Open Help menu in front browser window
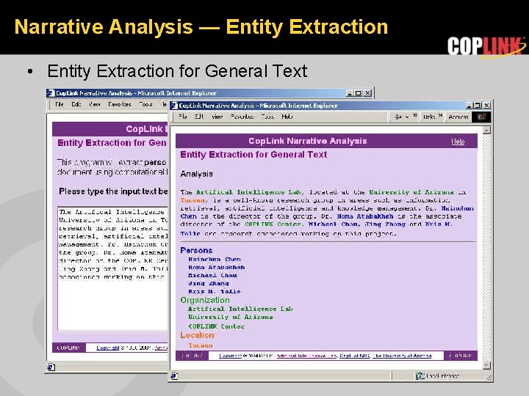Image resolution: width=529 pixels, height=396 pixels. coord(287,117)
